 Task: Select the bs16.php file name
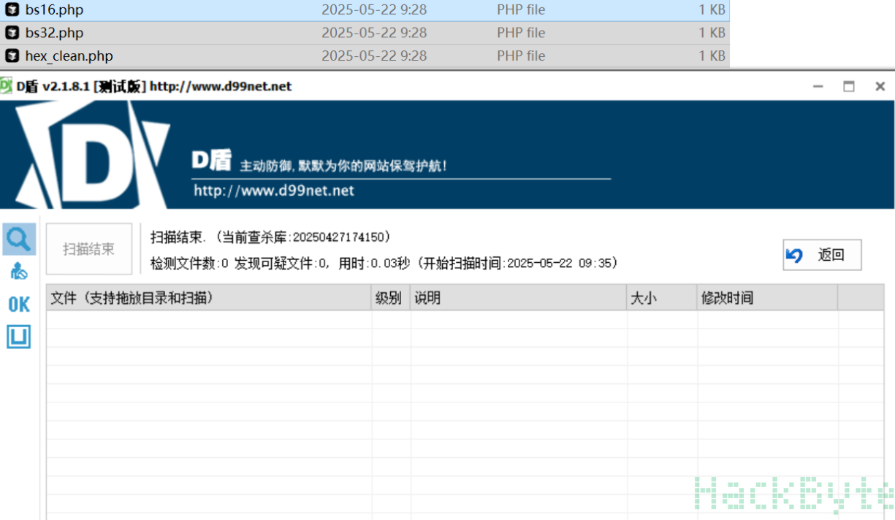coord(54,10)
